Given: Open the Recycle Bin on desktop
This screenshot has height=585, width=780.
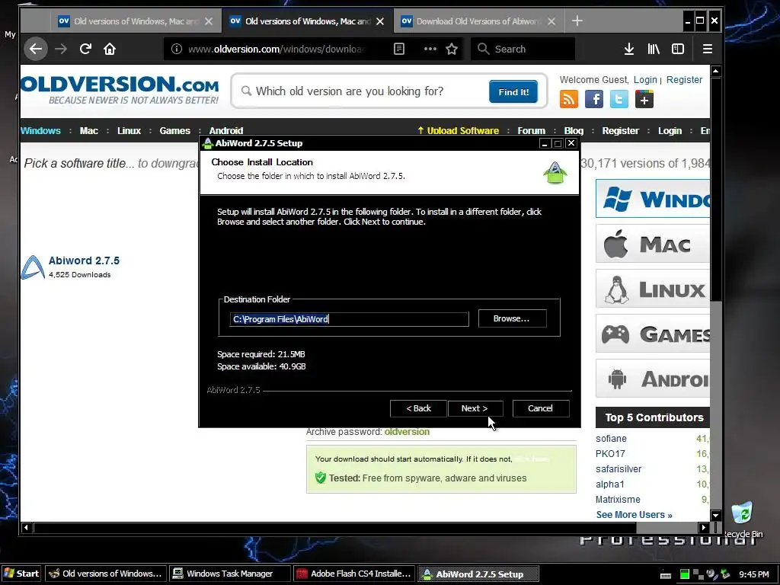Looking at the screenshot, I should click(x=742, y=519).
